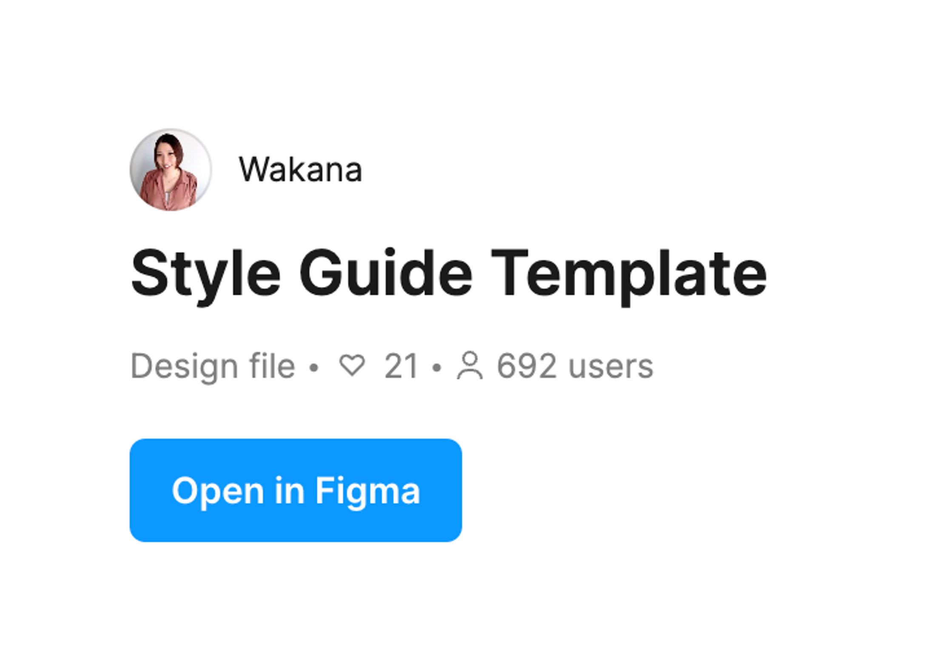Click the heart outline before 21

[x=352, y=365]
